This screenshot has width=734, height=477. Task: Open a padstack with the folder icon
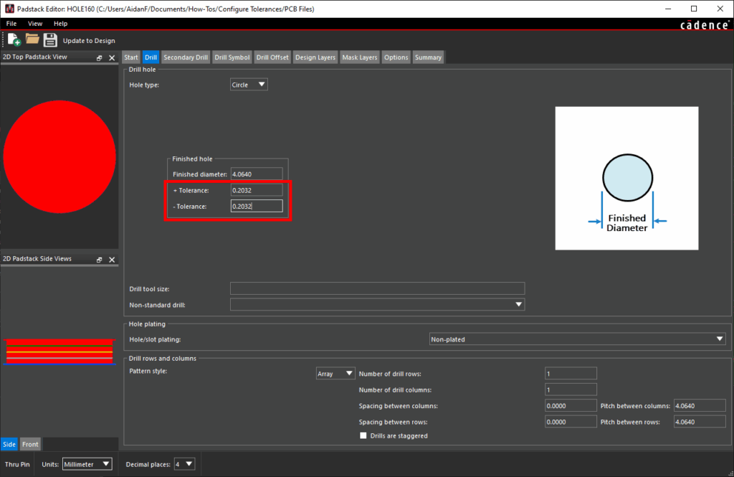pyautogui.click(x=32, y=39)
